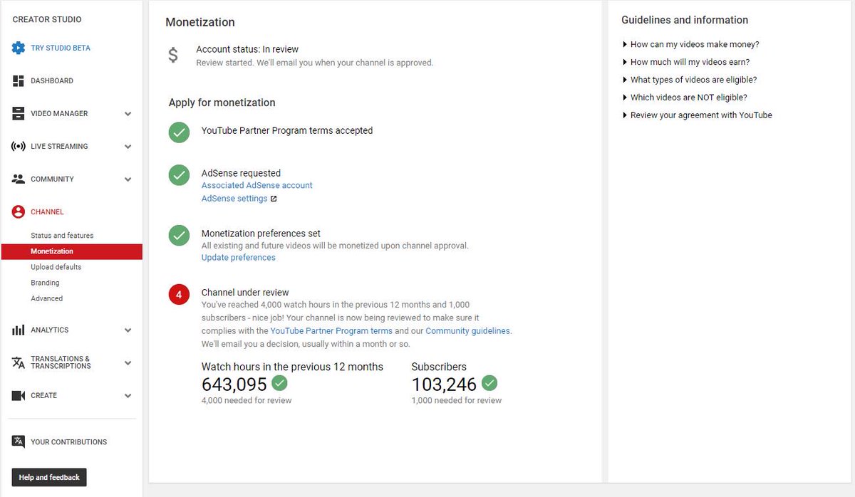
Task: Open Status and features submenu item
Action: [x=62, y=236]
